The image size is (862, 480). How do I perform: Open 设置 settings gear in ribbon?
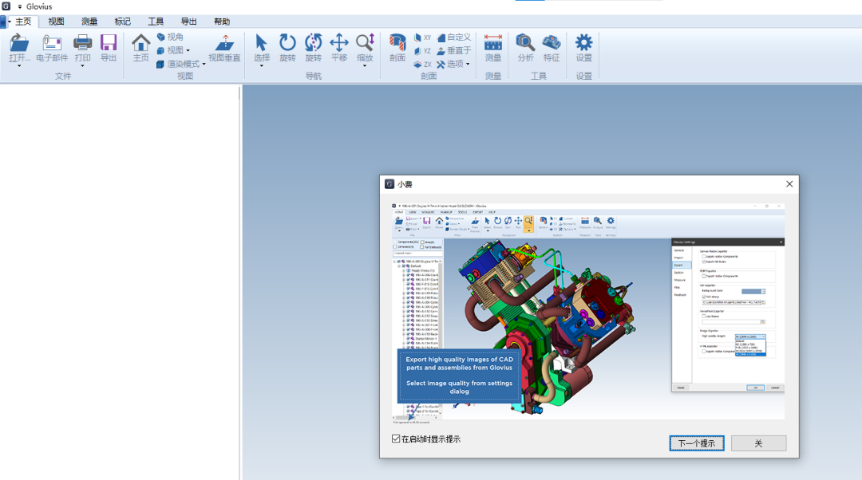[x=584, y=43]
